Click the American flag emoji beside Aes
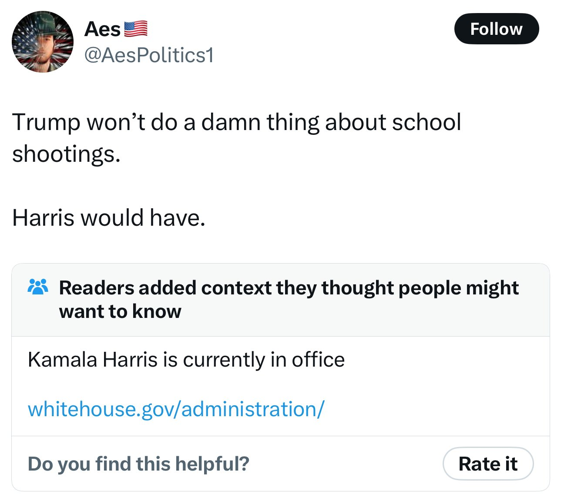The image size is (561, 501). point(136,29)
